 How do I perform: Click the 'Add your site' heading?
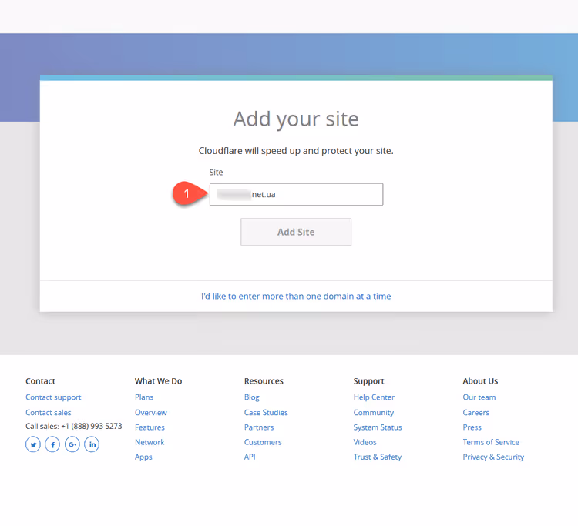click(x=296, y=119)
